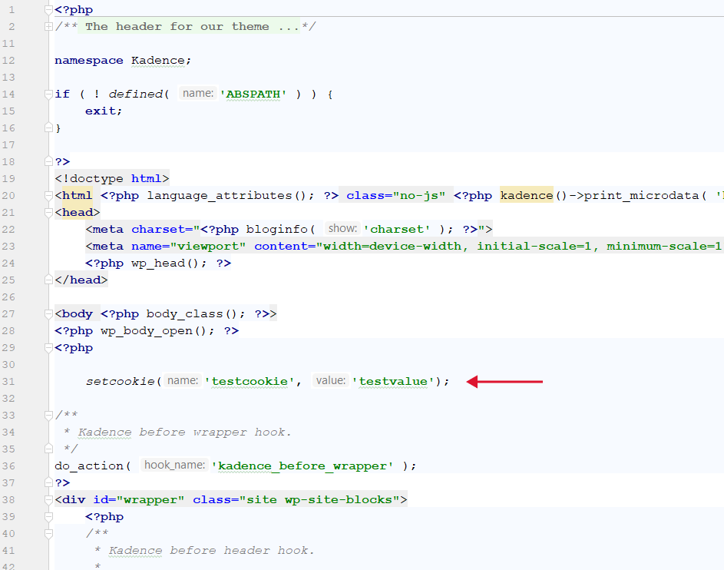724x570 pixels.
Task: Click the name="viewport" attribute
Action: 188,246
